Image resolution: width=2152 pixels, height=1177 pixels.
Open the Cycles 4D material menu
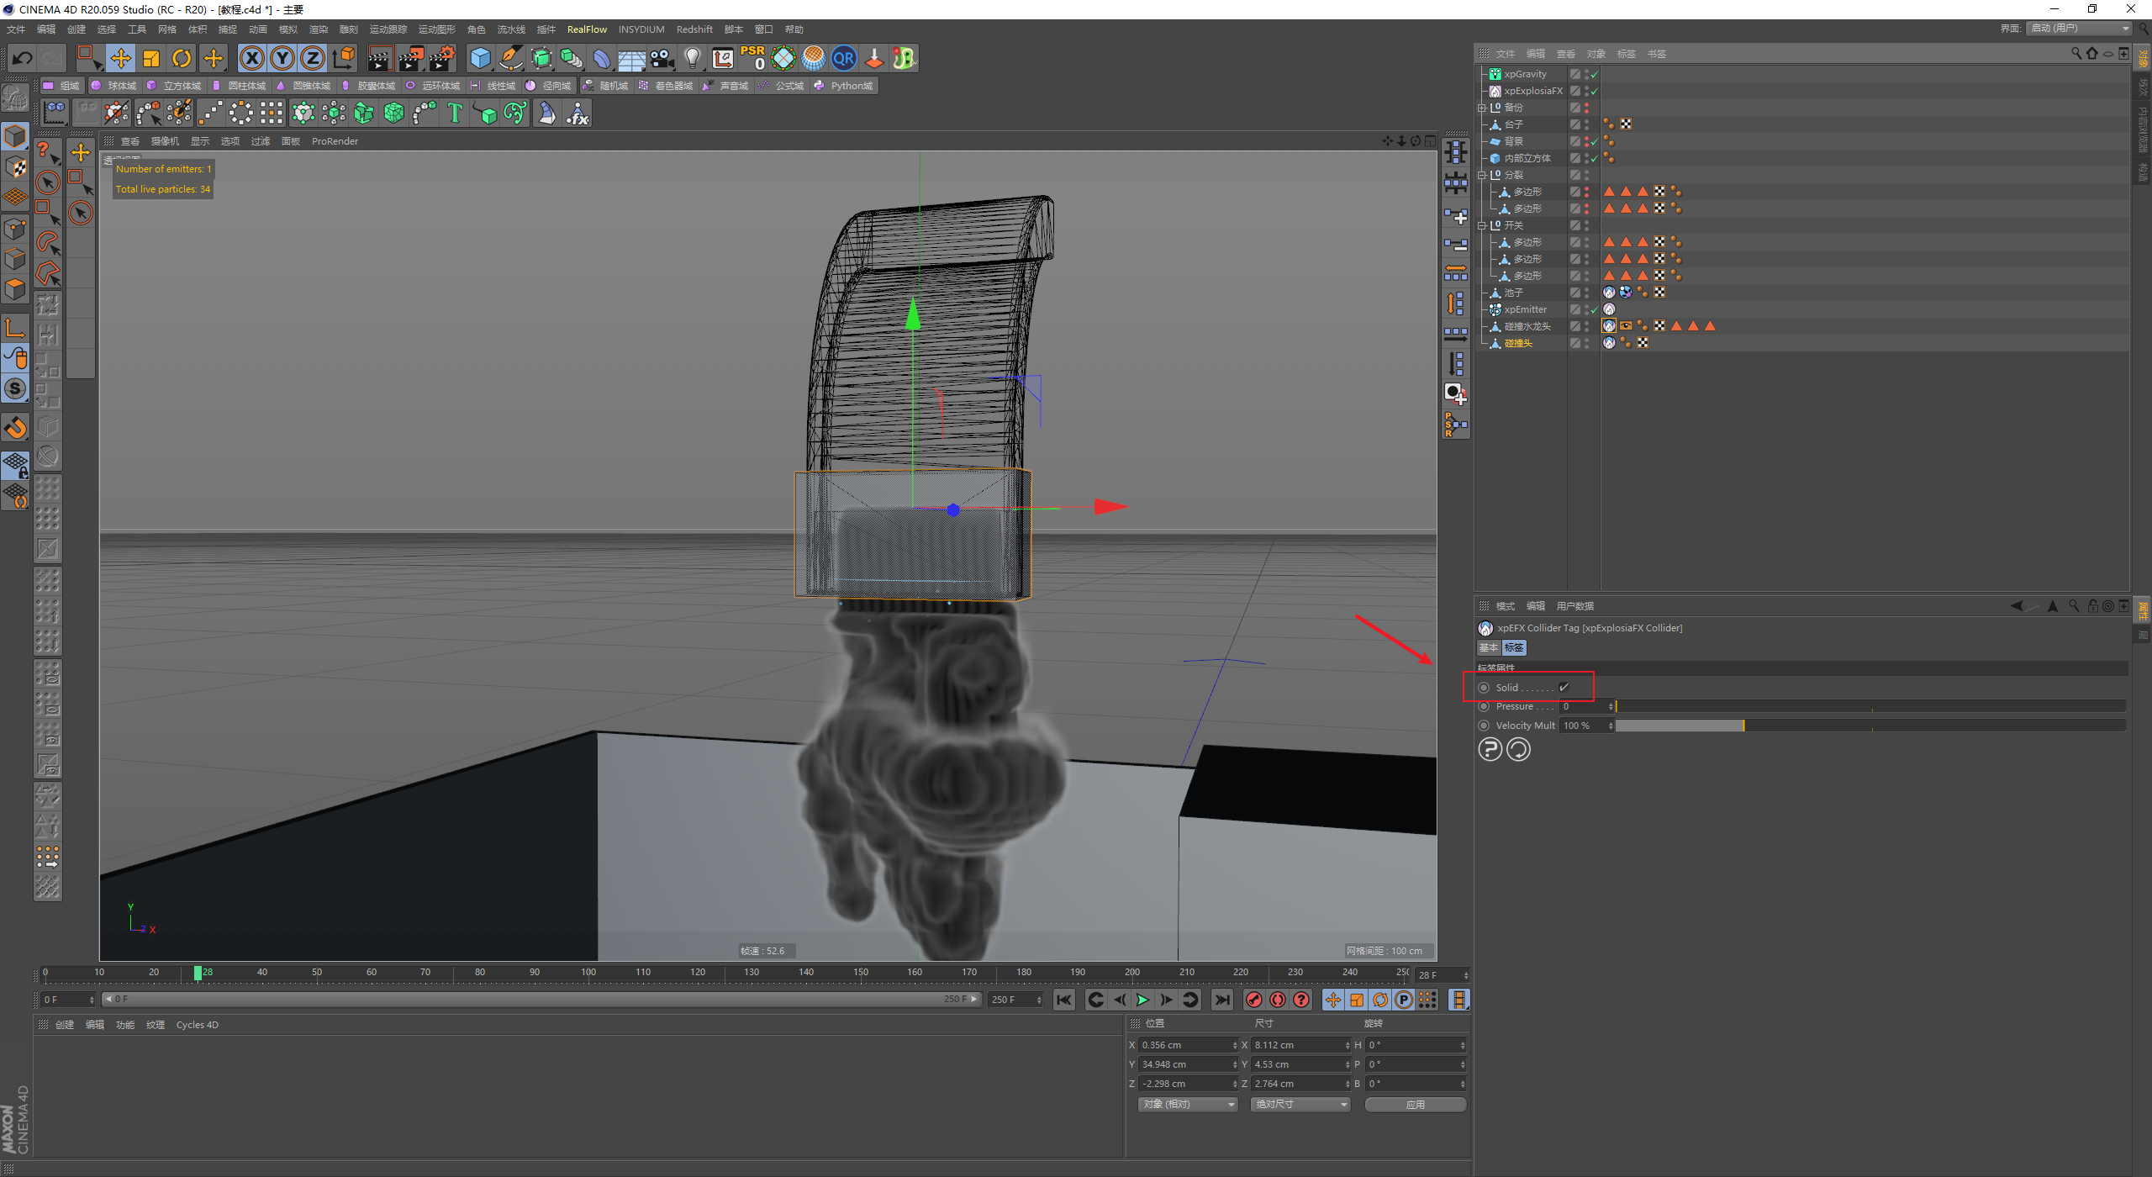tap(197, 1025)
